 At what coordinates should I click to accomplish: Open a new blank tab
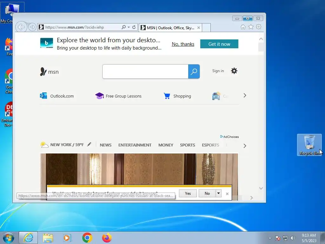[x=206, y=28]
